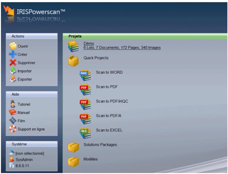Click the Aide panel header
The image size is (228, 174).
pos(31,94)
